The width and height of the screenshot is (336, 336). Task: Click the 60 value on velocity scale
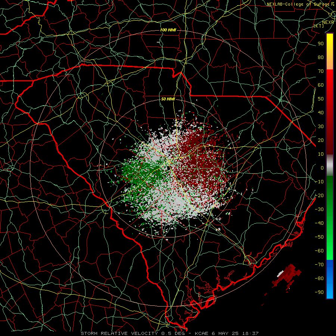coord(321,85)
